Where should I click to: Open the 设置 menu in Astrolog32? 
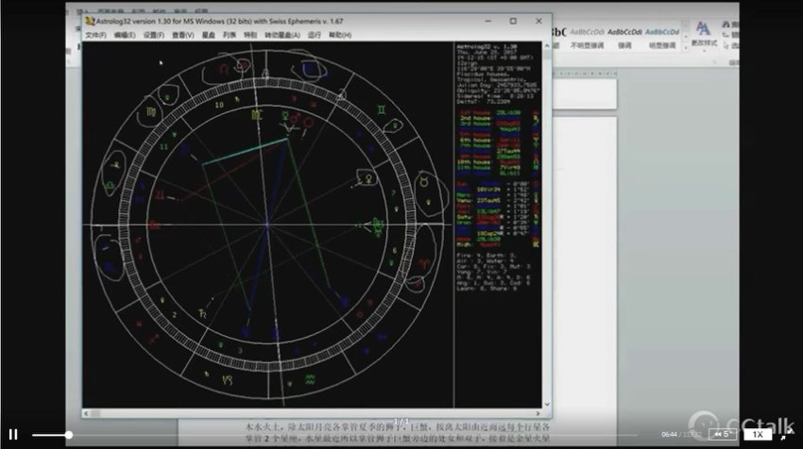coord(154,35)
